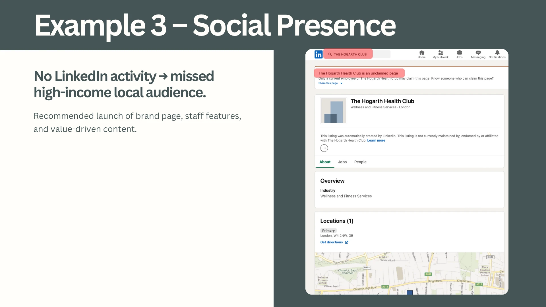The height and width of the screenshot is (307, 546).
Task: Open the Home icon in navbar
Action: point(421,53)
